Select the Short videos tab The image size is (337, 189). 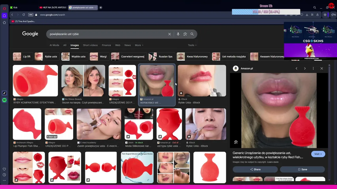tap(90, 45)
